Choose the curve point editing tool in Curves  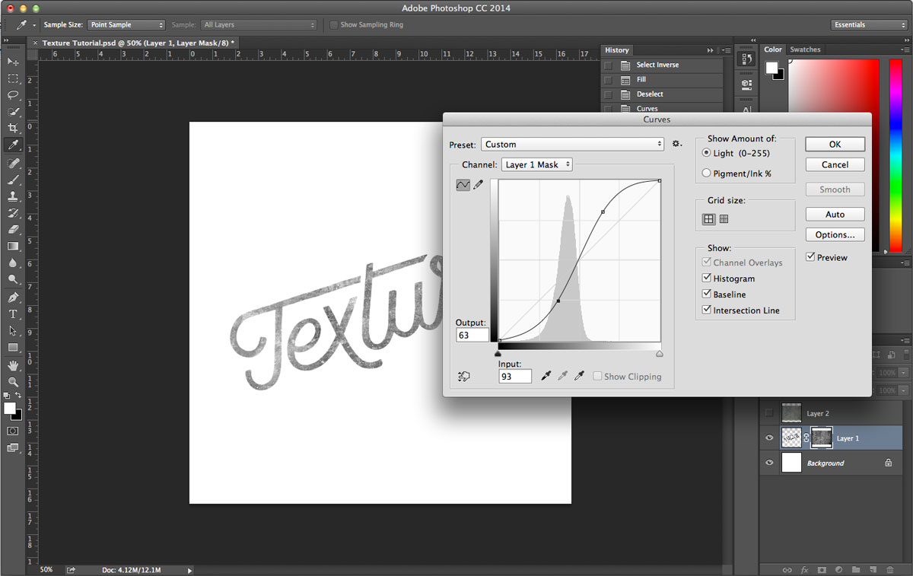[463, 185]
